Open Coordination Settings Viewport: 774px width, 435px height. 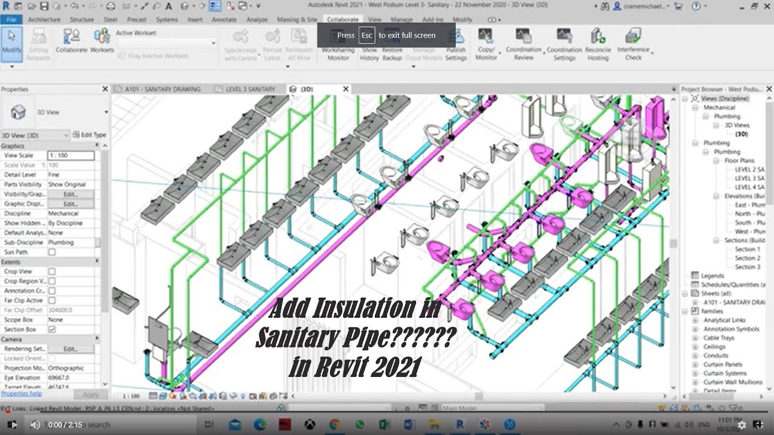click(x=564, y=43)
